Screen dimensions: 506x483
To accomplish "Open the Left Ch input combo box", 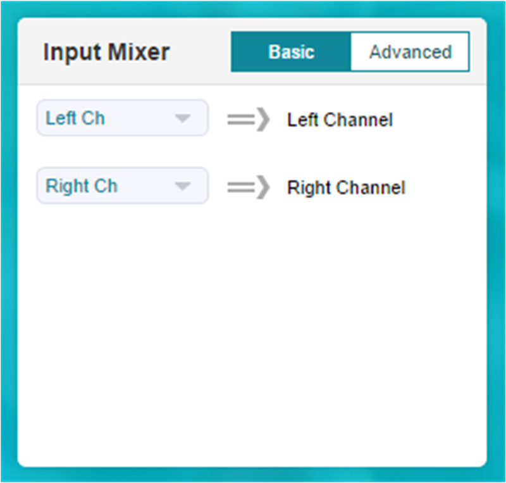I will [122, 118].
